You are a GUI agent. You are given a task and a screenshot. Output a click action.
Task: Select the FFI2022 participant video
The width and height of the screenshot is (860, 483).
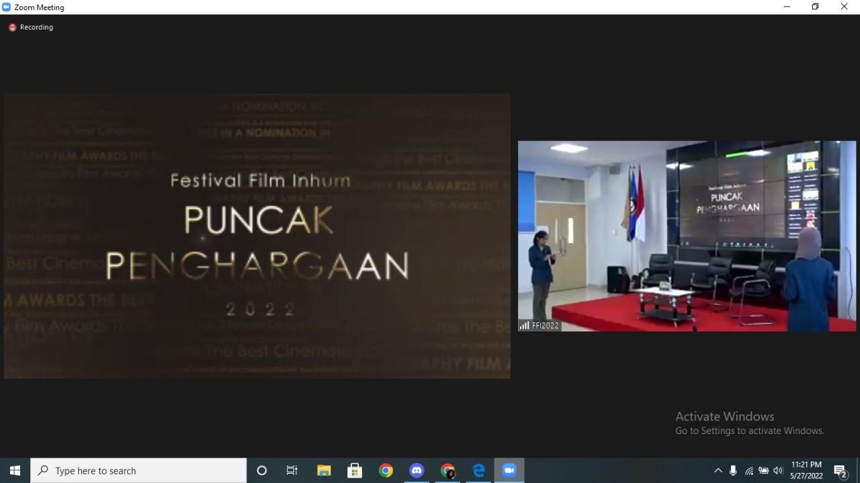coord(687,235)
